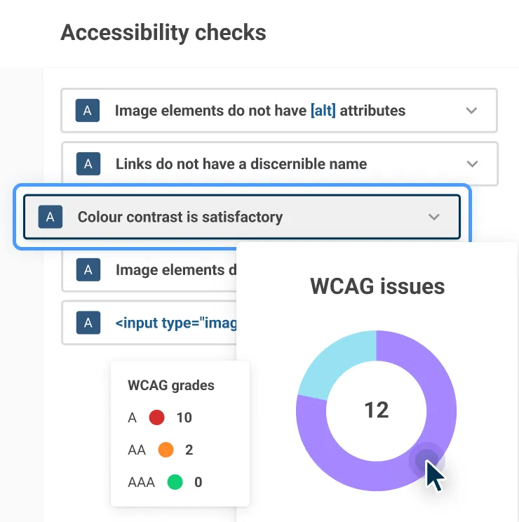Click the 12 total in the donut center
This screenshot has height=522, width=519.
(x=377, y=410)
